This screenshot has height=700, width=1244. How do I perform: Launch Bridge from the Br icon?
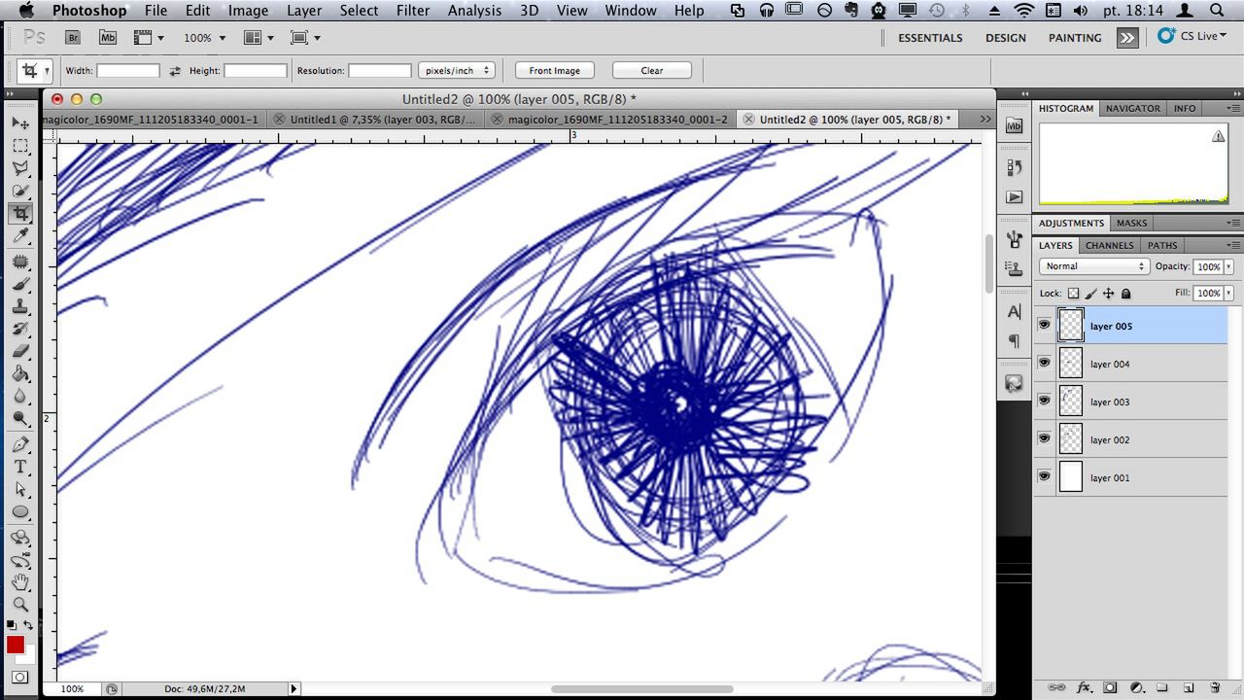[x=74, y=38]
